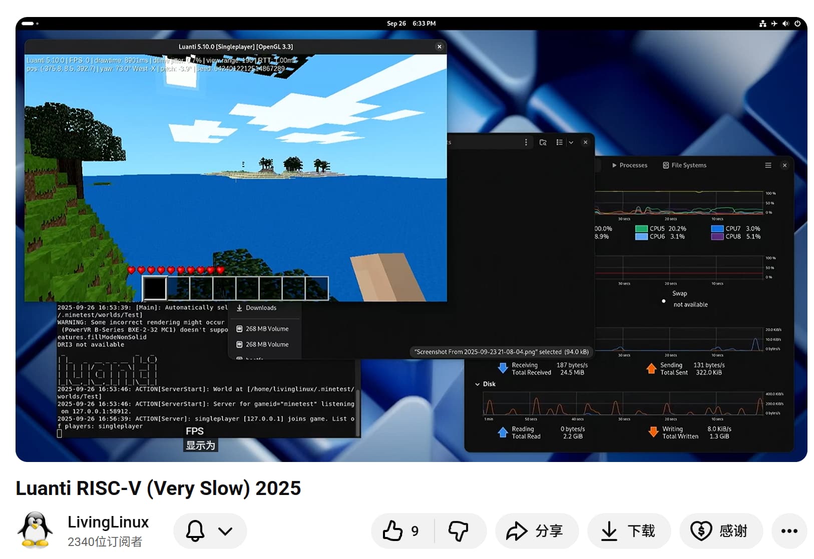Expand the notification options chevron
Screen dimensions: 814x559
coord(225,530)
